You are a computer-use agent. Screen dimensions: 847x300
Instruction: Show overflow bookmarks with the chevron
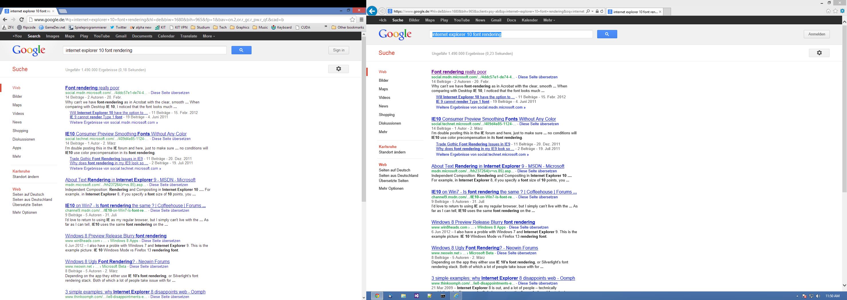click(326, 27)
